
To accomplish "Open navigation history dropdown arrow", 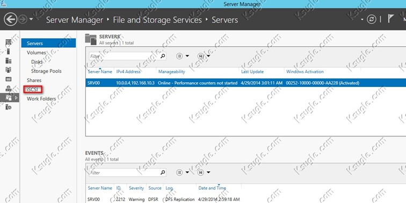I will [31, 19].
